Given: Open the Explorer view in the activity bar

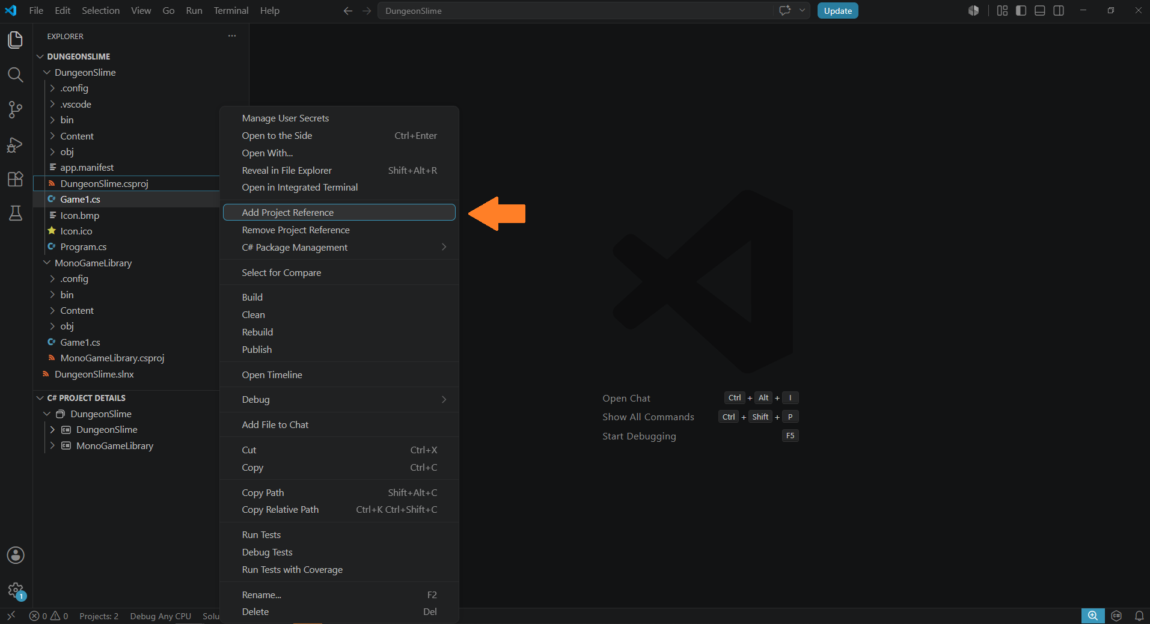Looking at the screenshot, I should coord(16,40).
